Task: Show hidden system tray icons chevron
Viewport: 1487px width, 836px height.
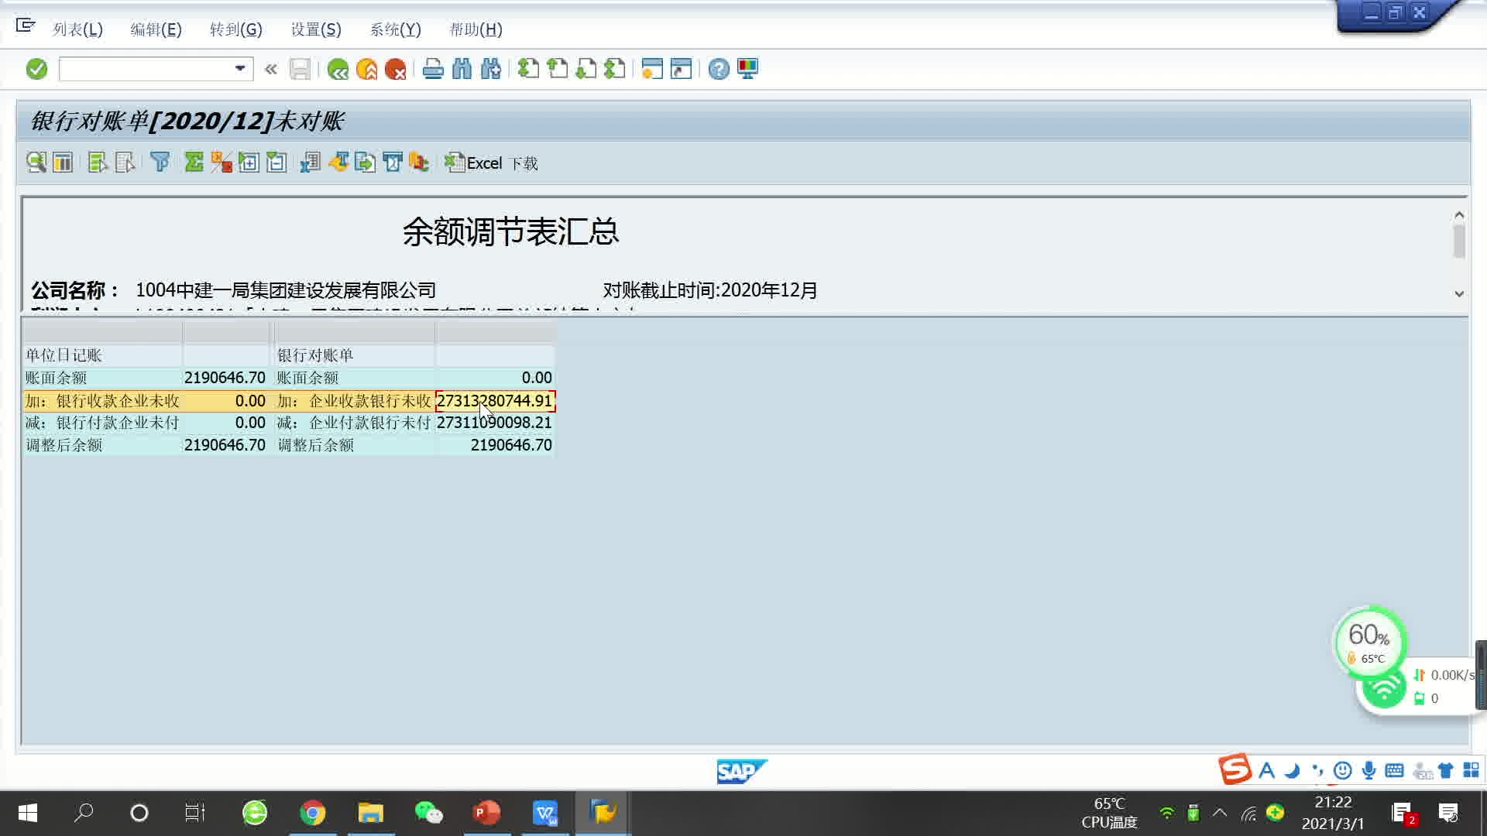Action: click(1220, 813)
